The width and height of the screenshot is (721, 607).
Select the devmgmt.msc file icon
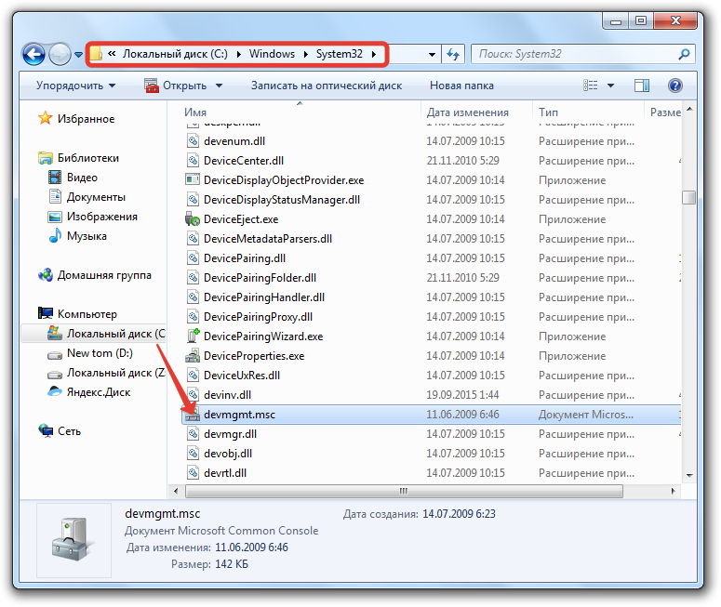193,415
